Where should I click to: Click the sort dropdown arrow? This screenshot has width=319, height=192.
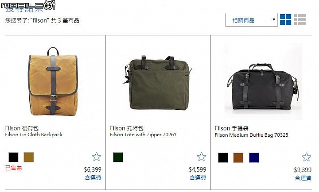274,19
